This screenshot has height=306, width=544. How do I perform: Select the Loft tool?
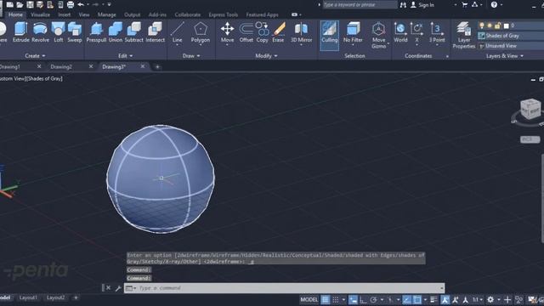tap(59, 32)
